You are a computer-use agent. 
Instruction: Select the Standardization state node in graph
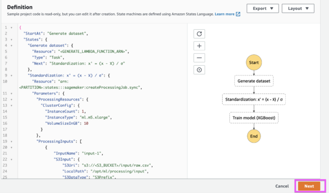tap(253, 100)
